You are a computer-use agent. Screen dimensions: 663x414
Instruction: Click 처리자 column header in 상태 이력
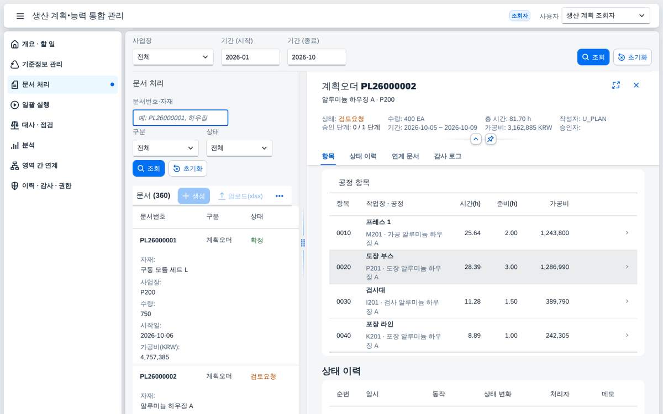[x=560, y=394]
